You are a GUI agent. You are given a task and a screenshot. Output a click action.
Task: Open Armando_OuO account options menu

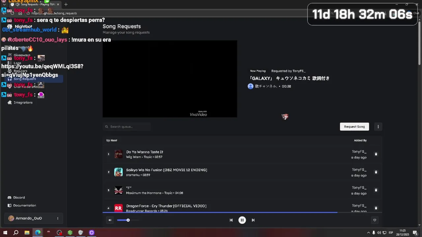coord(58,218)
